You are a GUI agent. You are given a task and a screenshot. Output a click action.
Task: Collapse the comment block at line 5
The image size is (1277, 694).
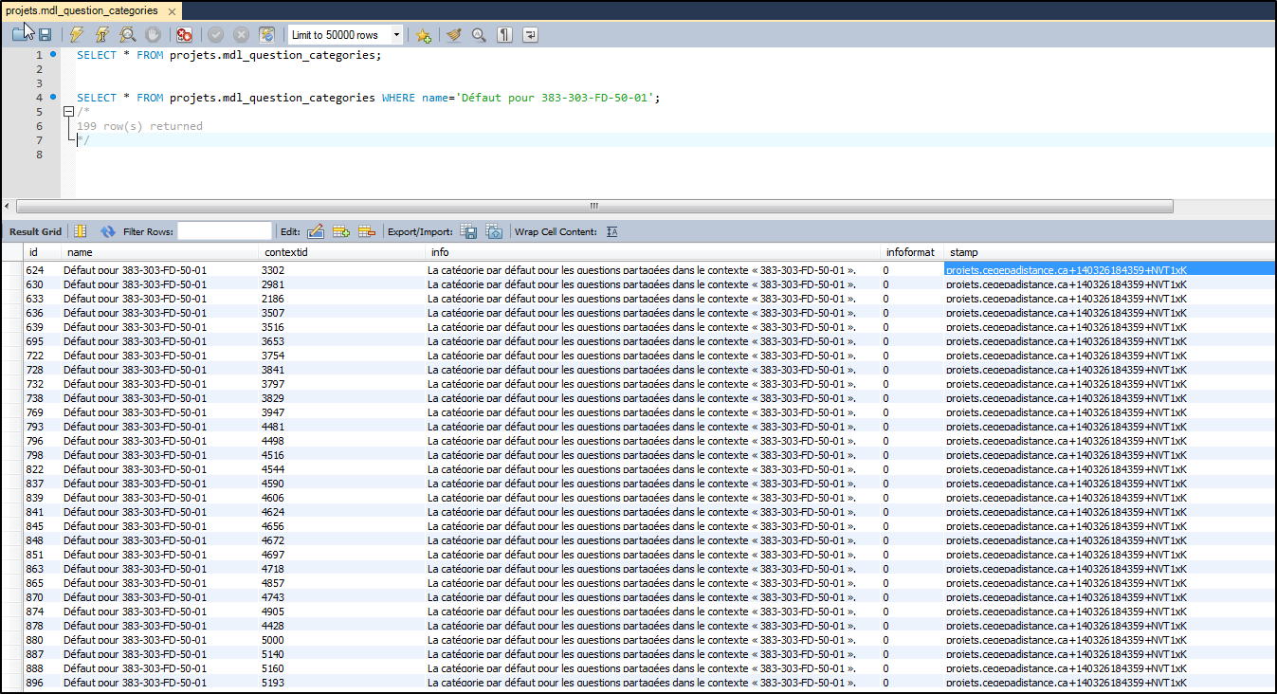68,112
